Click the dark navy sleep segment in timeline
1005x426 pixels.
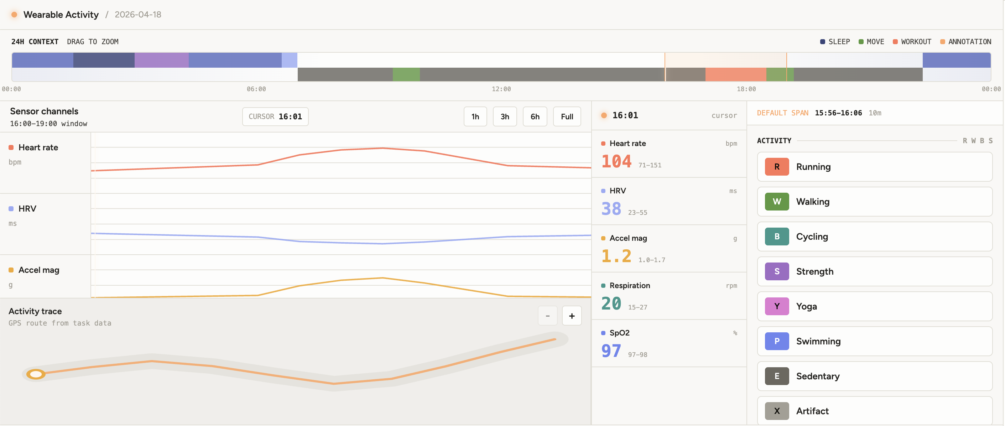coord(104,60)
